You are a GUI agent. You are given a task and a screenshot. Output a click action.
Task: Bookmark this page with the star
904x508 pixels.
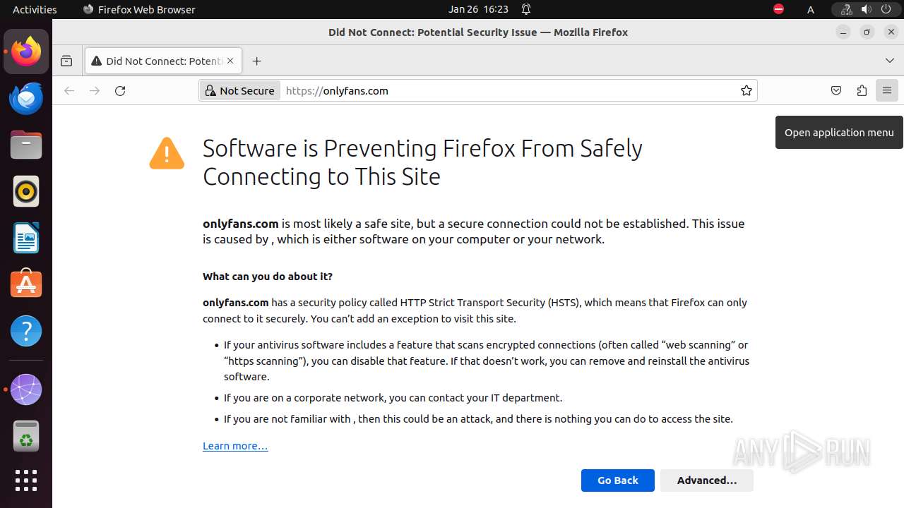(x=746, y=90)
